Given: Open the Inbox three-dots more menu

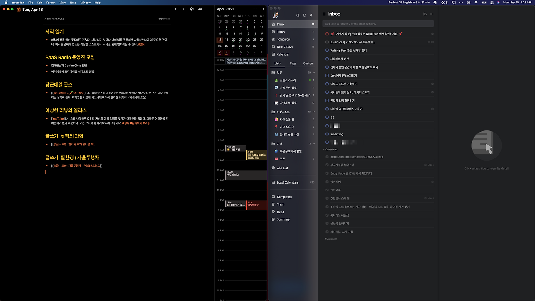Looking at the screenshot, I should (x=432, y=14).
